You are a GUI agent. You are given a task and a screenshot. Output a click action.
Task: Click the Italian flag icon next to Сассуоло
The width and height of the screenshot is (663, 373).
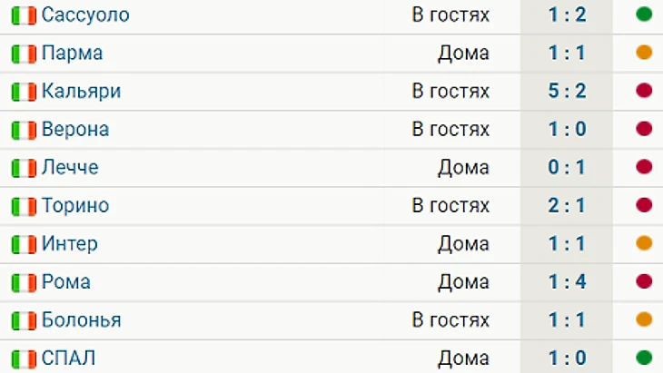click(24, 15)
